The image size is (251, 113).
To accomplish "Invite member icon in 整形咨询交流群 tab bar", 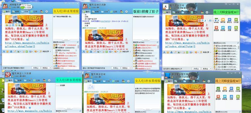I will click(x=122, y=12).
